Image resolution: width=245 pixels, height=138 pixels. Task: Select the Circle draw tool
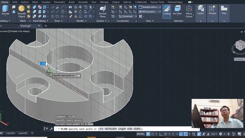63,12
